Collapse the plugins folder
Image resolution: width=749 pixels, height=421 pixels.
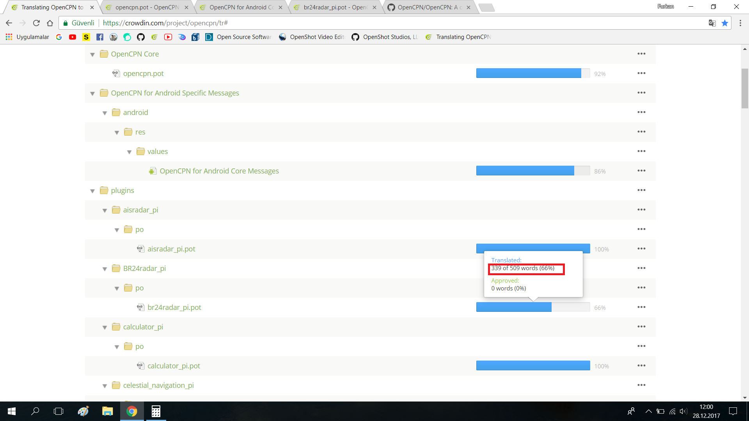(x=92, y=191)
